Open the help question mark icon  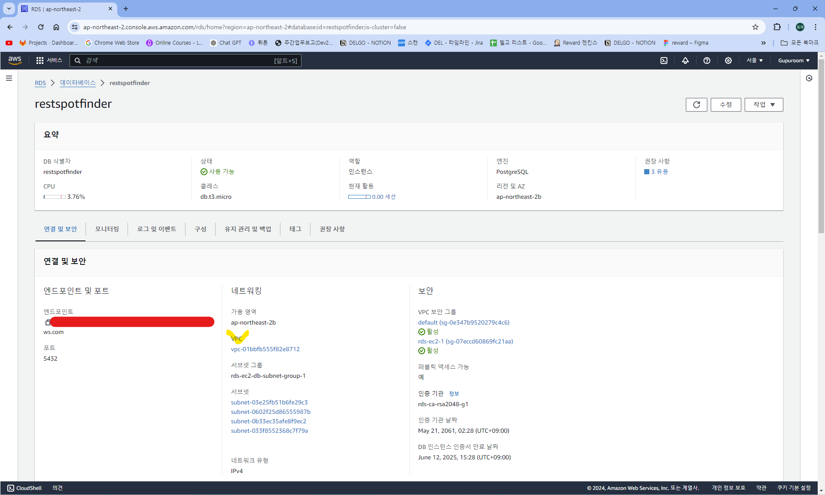(x=707, y=61)
